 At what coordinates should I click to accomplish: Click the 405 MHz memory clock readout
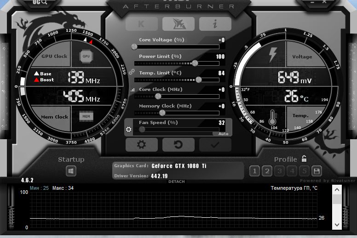81,96
